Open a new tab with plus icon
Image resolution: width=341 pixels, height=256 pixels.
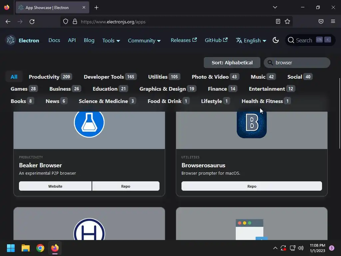tap(96, 8)
